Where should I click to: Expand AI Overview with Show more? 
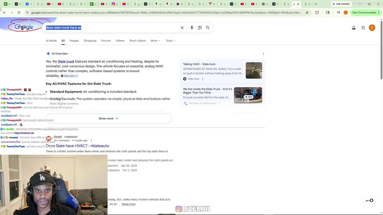point(109,119)
